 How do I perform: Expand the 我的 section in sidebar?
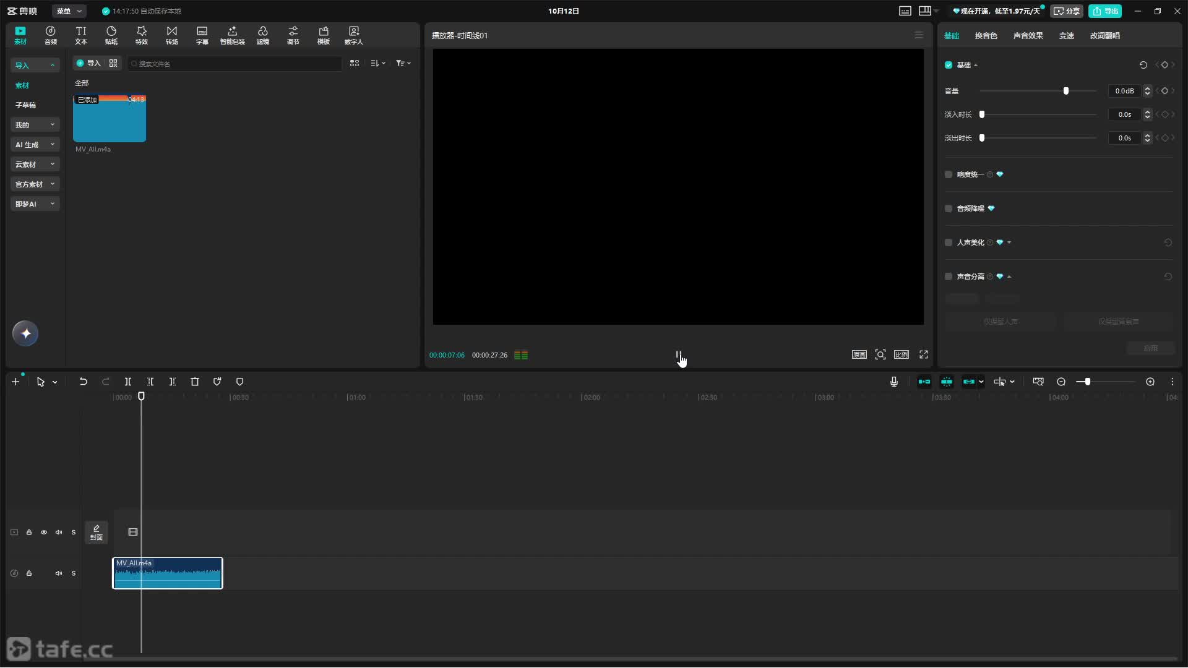point(35,125)
